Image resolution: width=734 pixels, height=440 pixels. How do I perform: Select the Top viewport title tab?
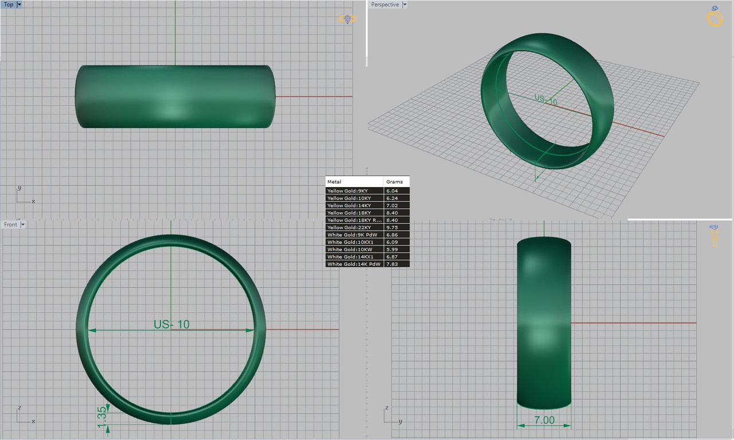9,4
